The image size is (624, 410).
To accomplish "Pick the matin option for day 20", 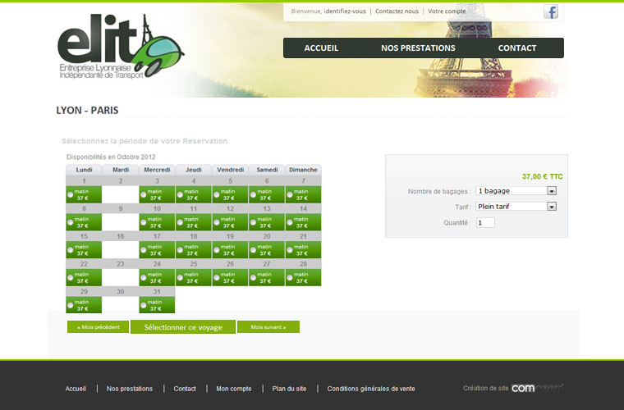I will point(253,251).
